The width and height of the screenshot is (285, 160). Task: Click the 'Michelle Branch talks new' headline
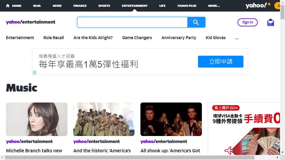click(x=34, y=151)
